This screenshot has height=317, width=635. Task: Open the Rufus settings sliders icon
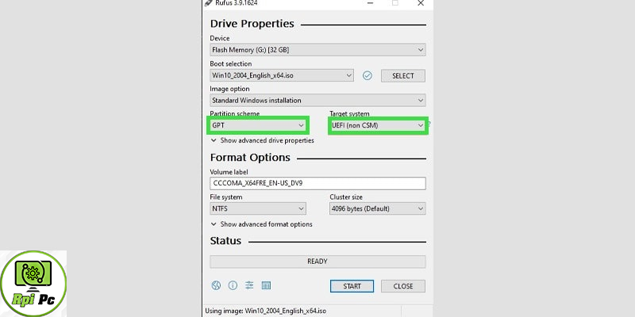[x=249, y=285]
